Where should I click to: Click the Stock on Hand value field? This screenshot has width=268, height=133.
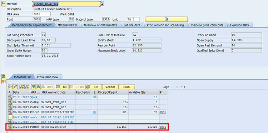tap(246, 35)
